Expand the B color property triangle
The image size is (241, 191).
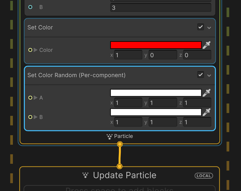point(36,117)
